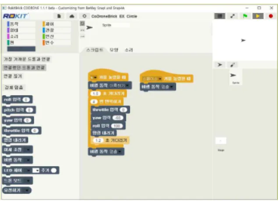This screenshot has width=278, height=201.
Task: Click the palette yaw 입력 value field
Action: (x=28, y=120)
